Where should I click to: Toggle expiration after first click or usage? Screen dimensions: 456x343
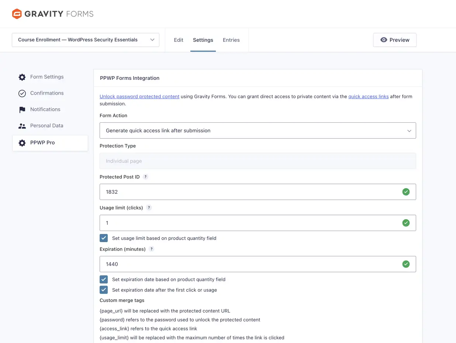tap(104, 290)
